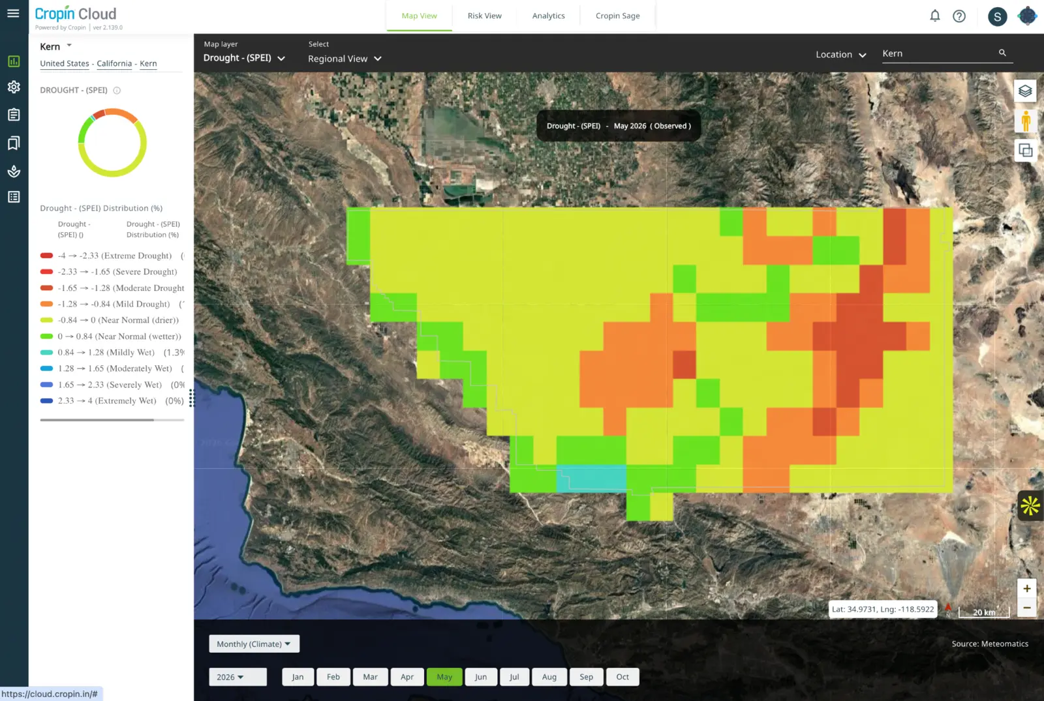Open the Regional View dropdown

[x=345, y=59]
